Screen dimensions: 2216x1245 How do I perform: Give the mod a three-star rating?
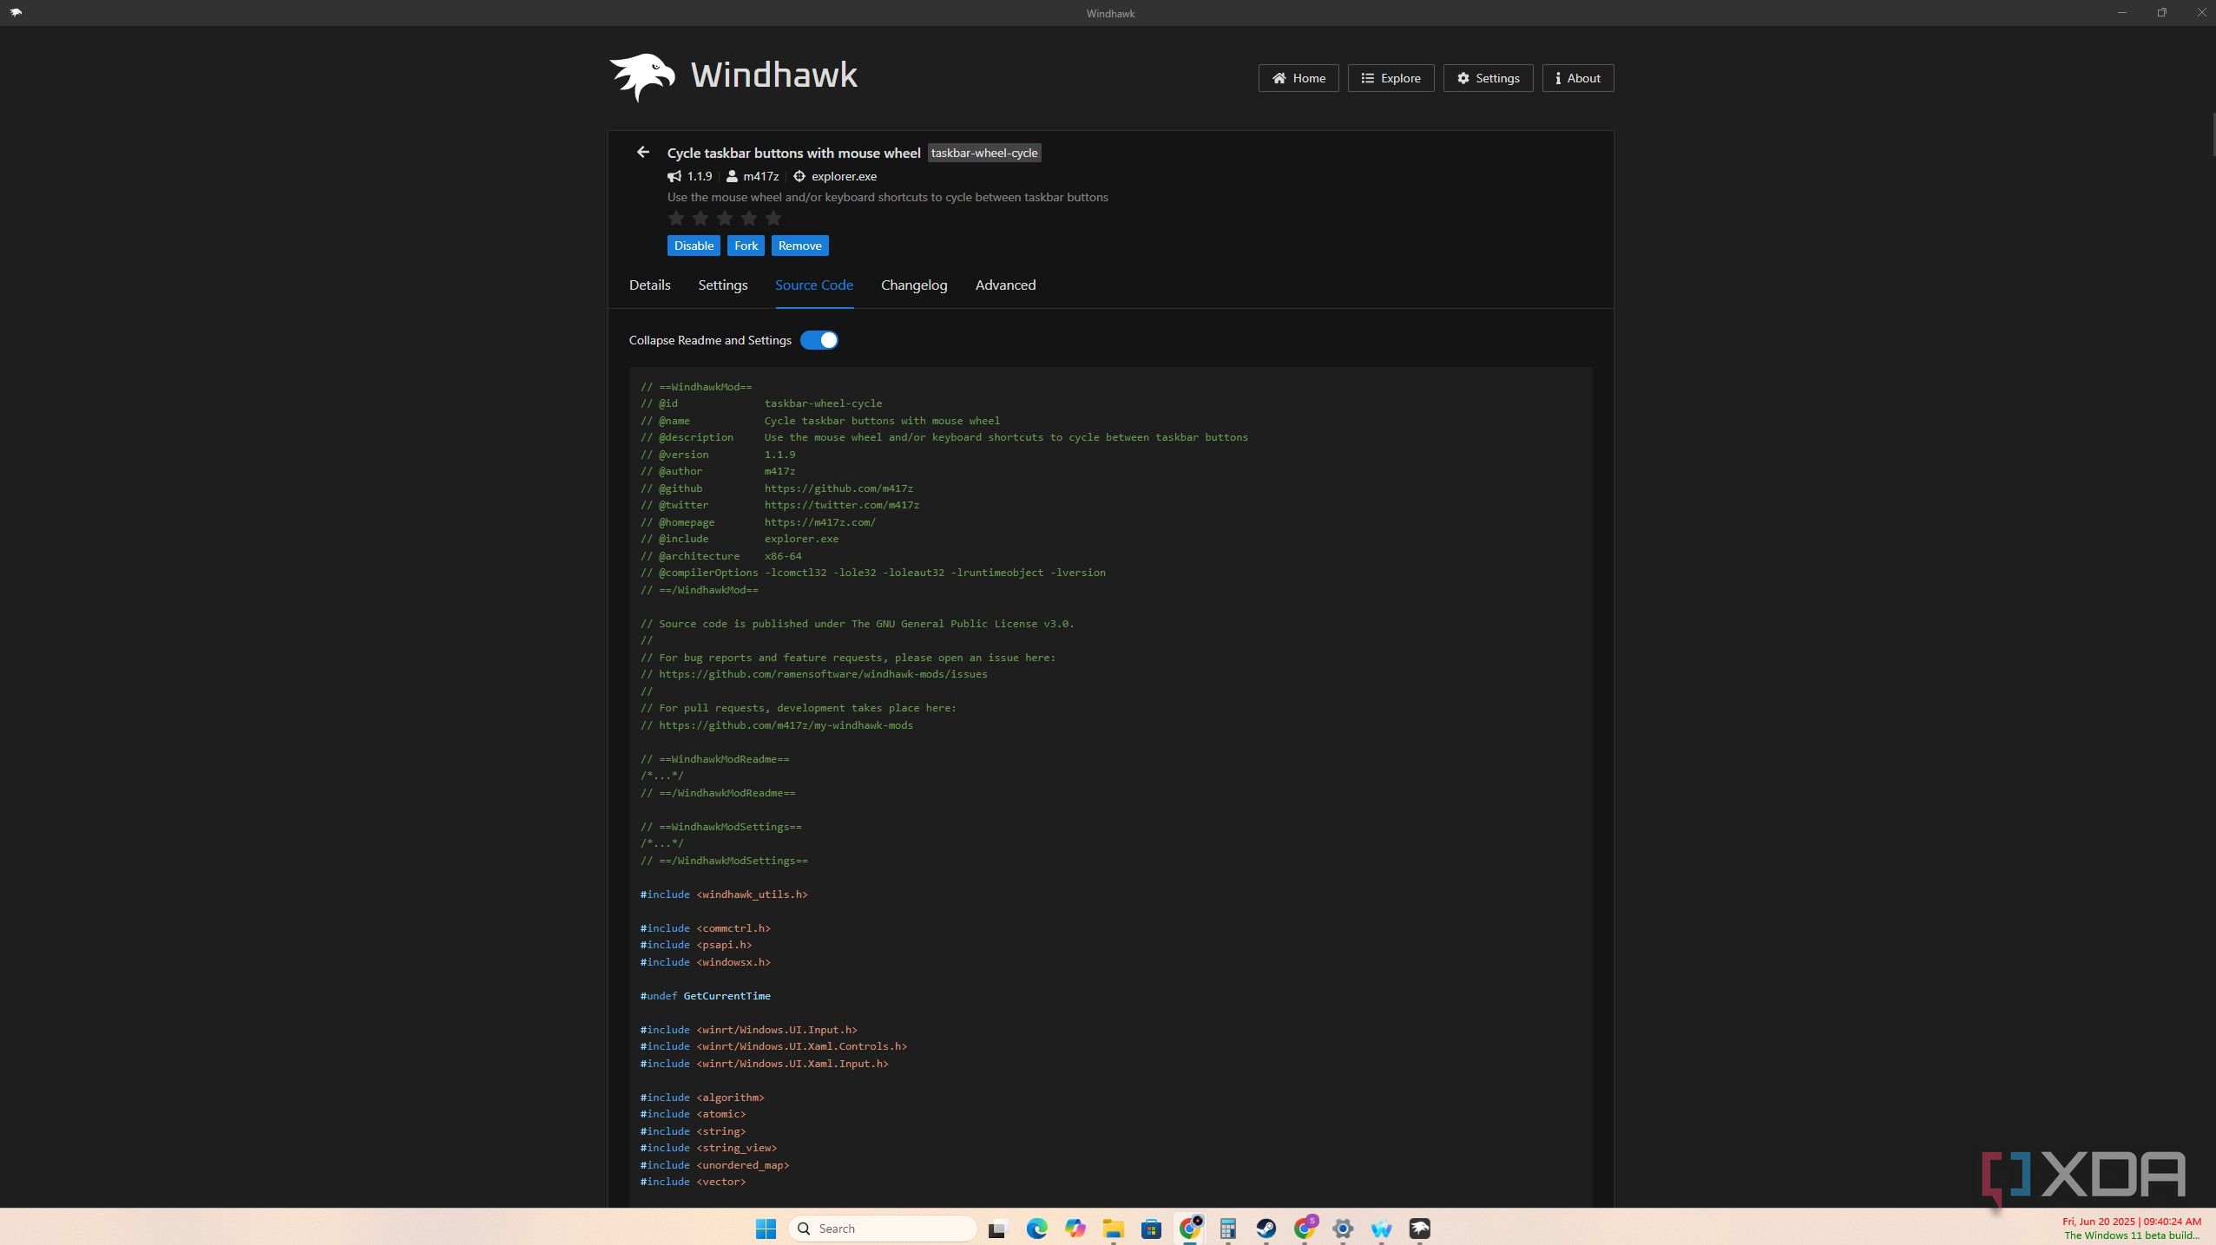point(725,218)
